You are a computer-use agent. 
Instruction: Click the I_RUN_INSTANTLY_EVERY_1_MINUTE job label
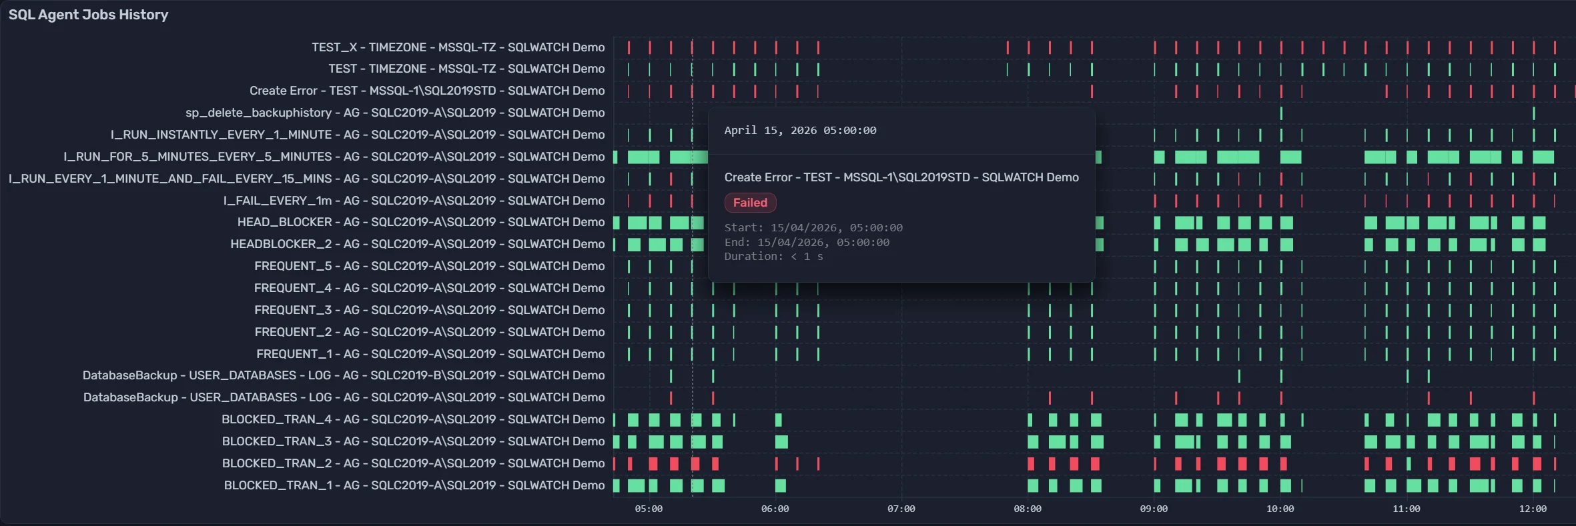click(x=358, y=135)
